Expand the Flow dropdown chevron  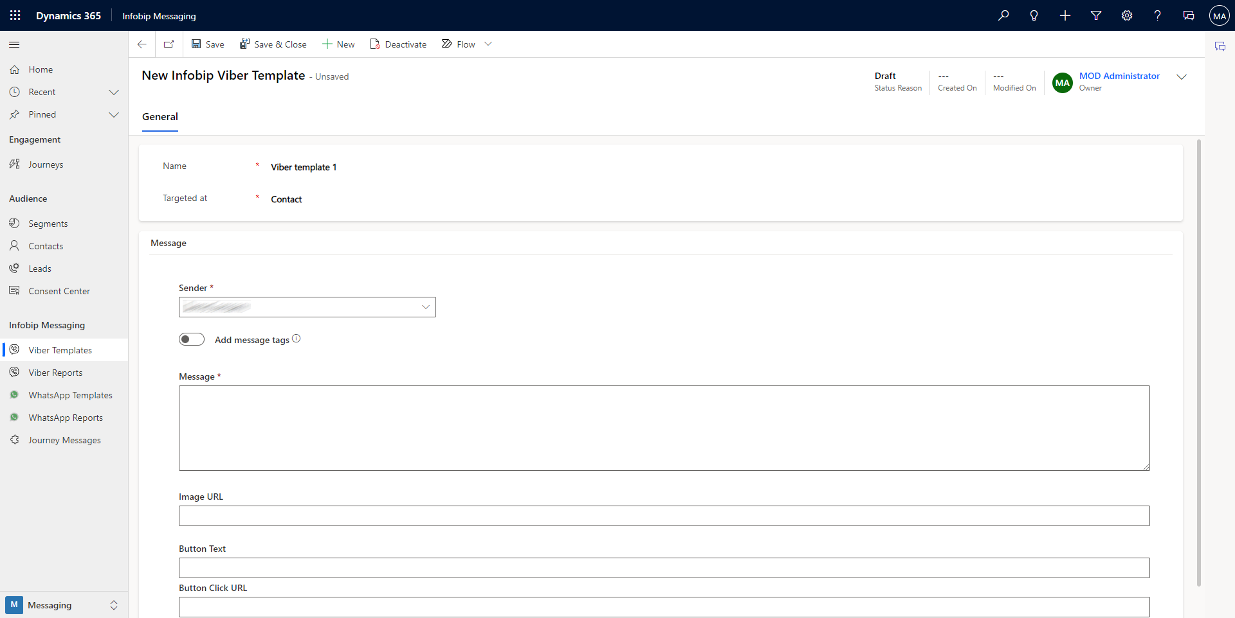[x=488, y=44]
